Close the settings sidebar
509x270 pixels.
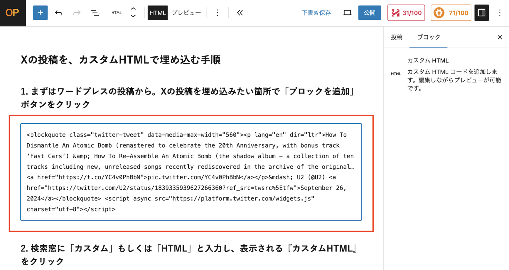[500, 37]
